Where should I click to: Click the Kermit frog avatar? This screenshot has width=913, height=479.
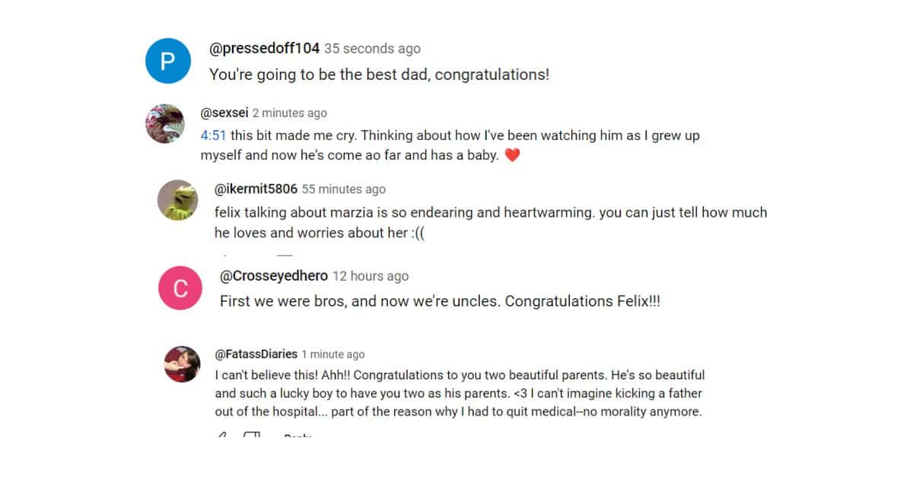coord(177,200)
